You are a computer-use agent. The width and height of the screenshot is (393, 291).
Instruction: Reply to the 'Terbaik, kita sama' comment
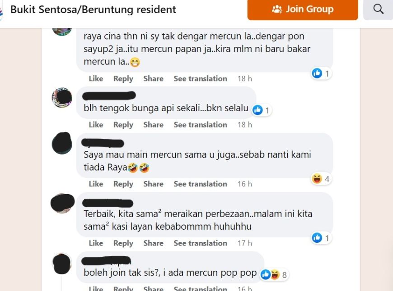[x=123, y=243]
